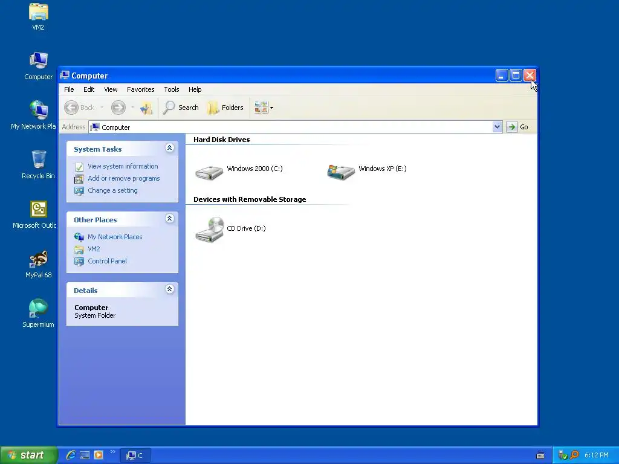
Task: Open VM2 link in Other Places
Action: pos(94,249)
